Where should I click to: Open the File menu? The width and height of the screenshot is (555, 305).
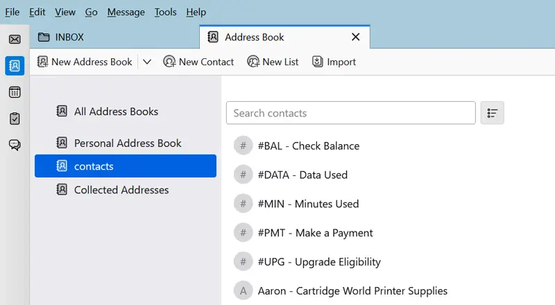click(12, 12)
